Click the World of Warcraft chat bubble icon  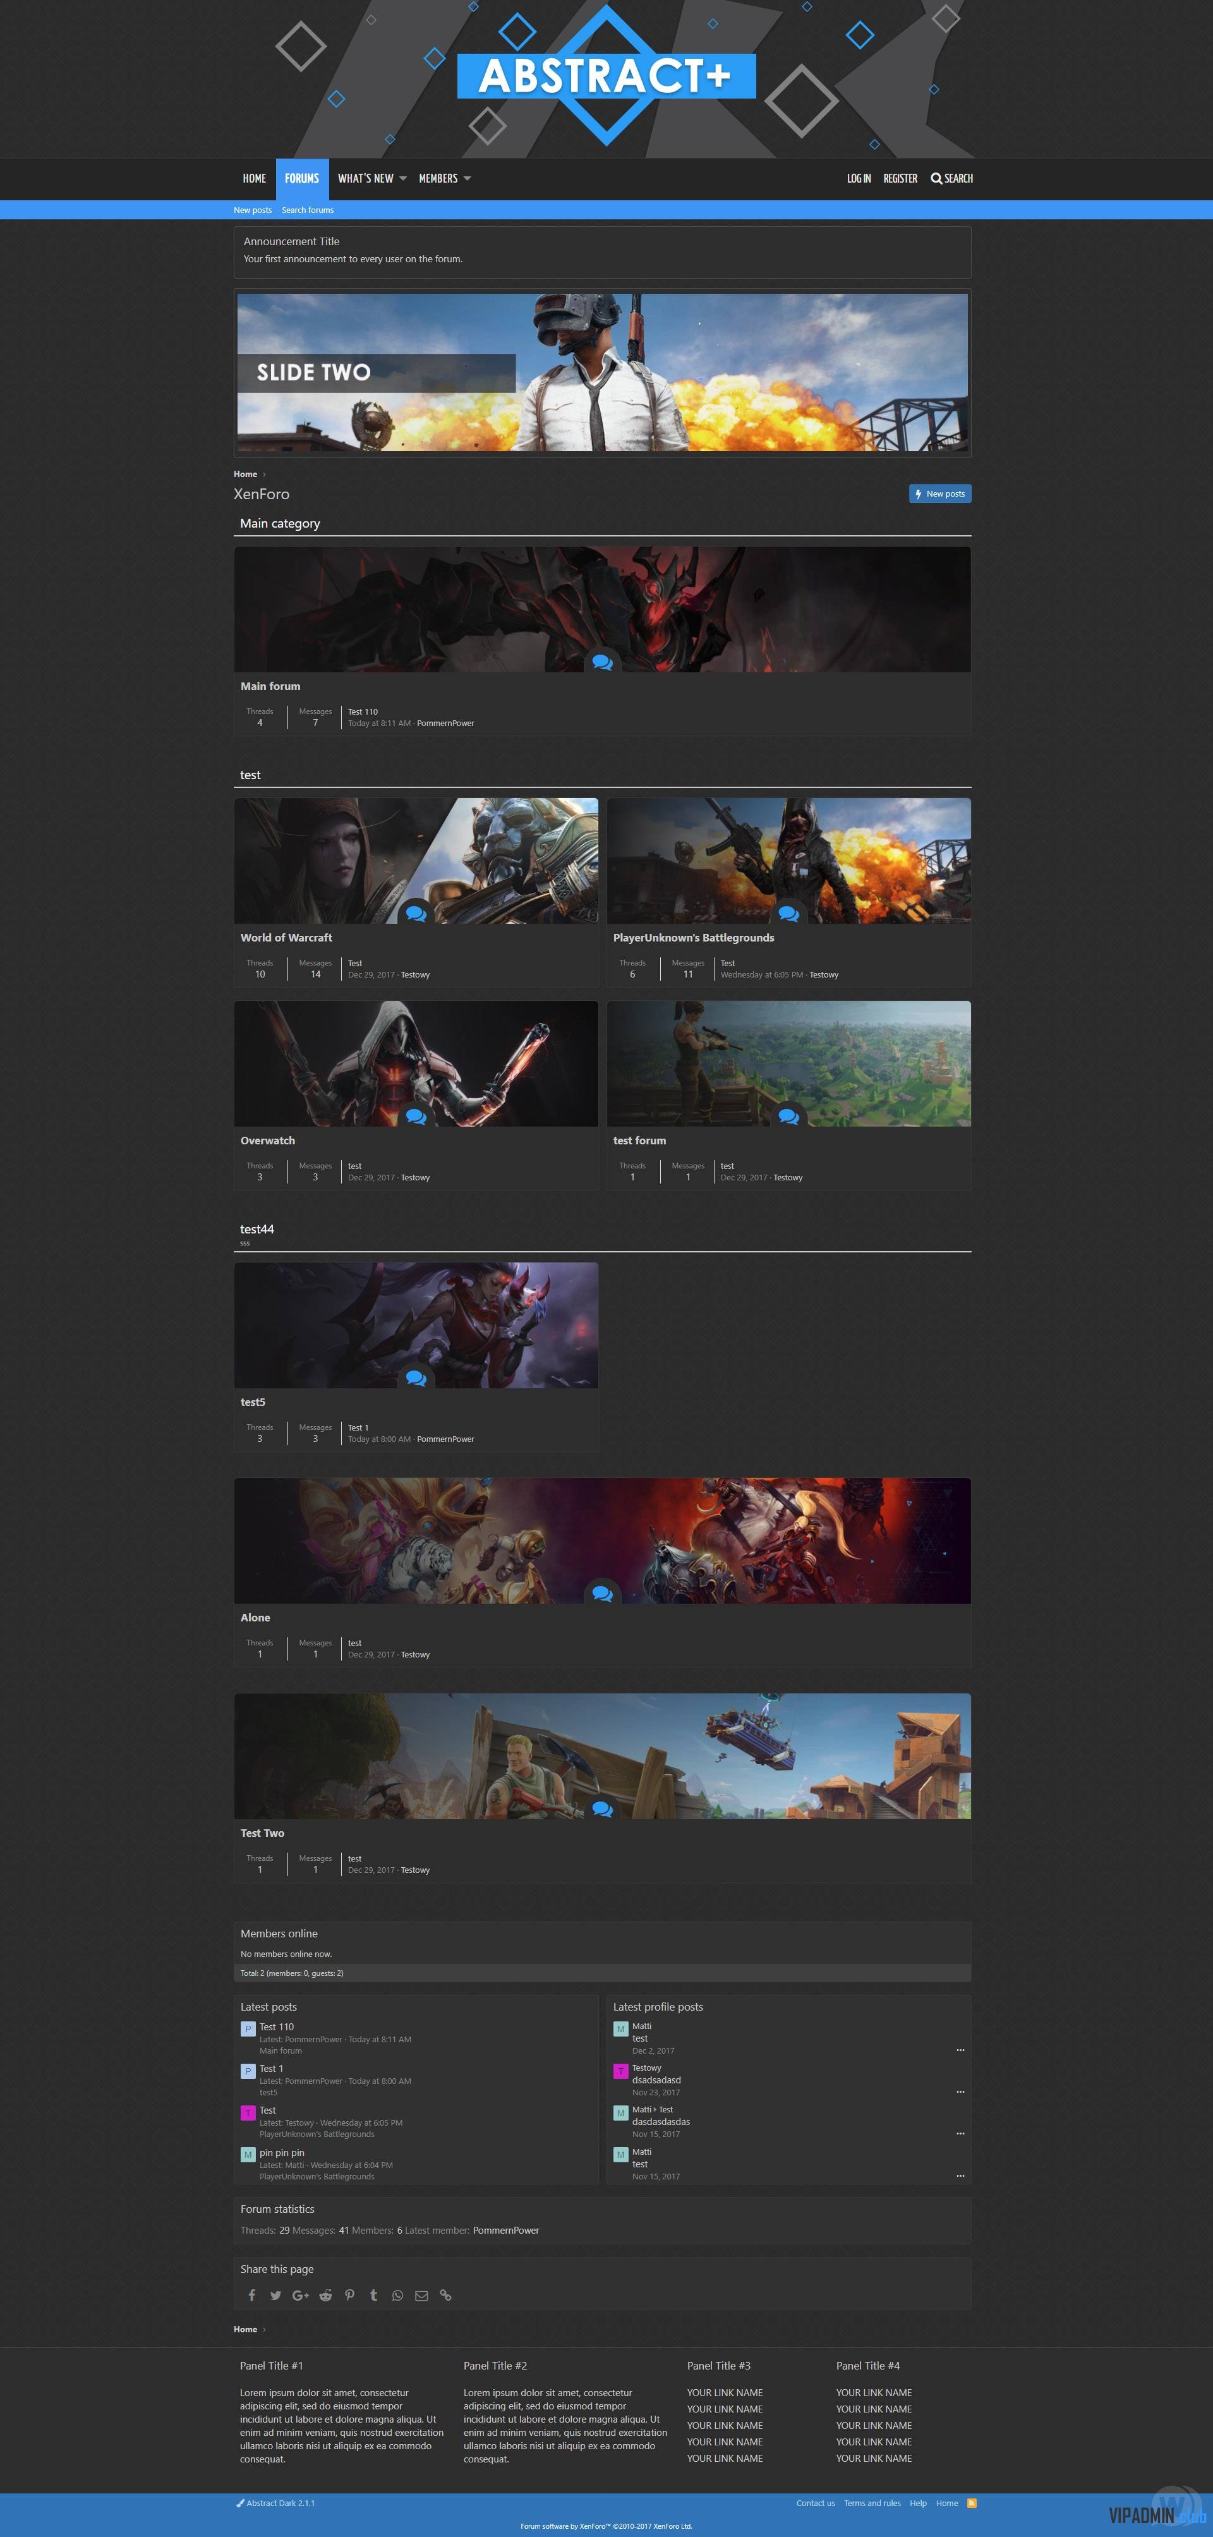coord(416,914)
